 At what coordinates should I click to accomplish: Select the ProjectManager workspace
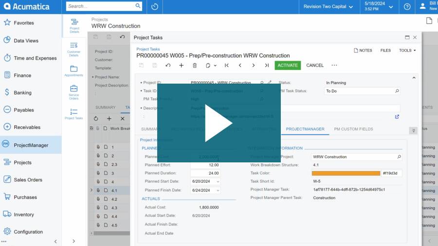pos(31,145)
